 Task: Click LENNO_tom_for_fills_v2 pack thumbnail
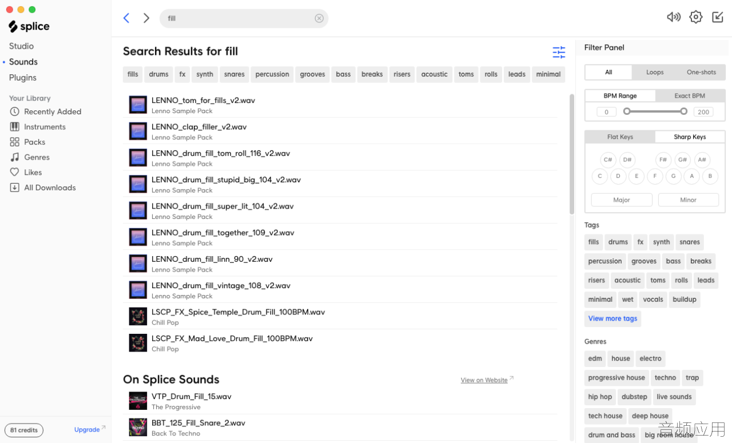[138, 105]
